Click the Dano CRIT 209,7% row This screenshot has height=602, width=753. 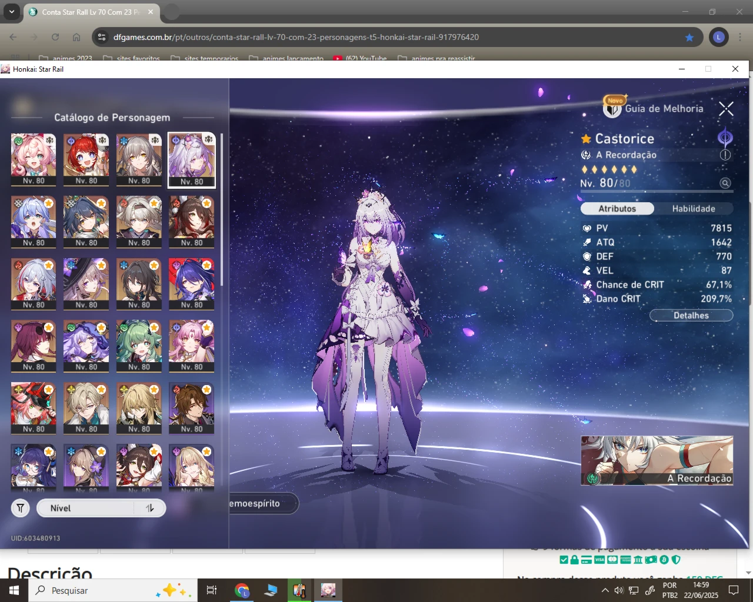pos(657,299)
